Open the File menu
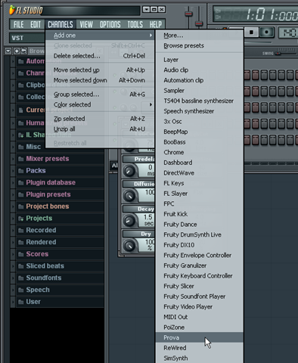Viewport: 298px width, 363px height. pyautogui.click(x=18, y=24)
